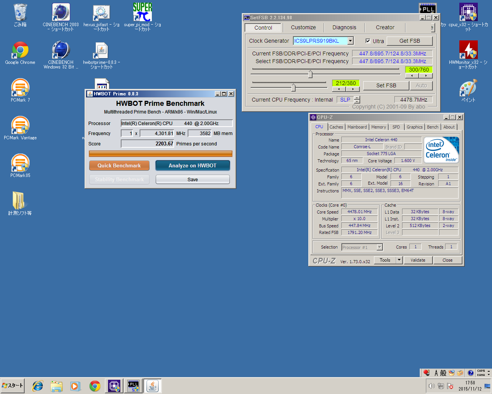492x394 pixels.
Task: Switch to the Diagnosis tab in SetFSB
Action: click(344, 27)
